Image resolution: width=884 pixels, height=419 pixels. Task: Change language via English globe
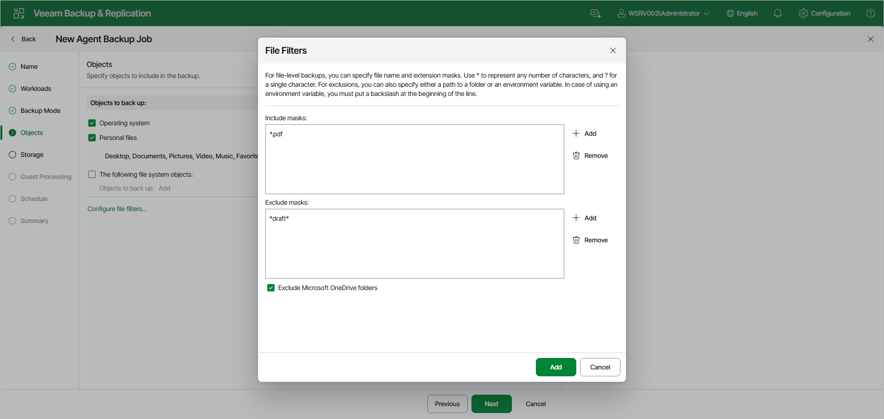(x=742, y=13)
